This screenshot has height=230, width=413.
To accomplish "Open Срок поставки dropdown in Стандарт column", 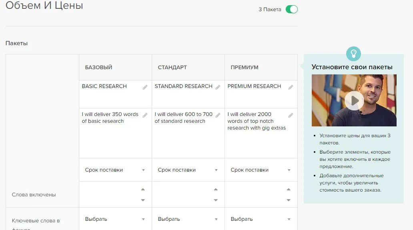I will 188,170.
